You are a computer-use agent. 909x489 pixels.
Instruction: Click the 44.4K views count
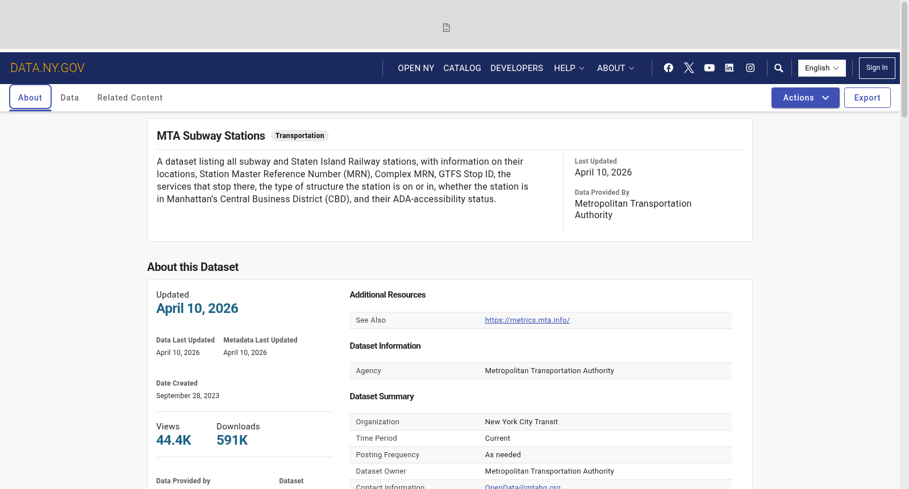(x=174, y=440)
